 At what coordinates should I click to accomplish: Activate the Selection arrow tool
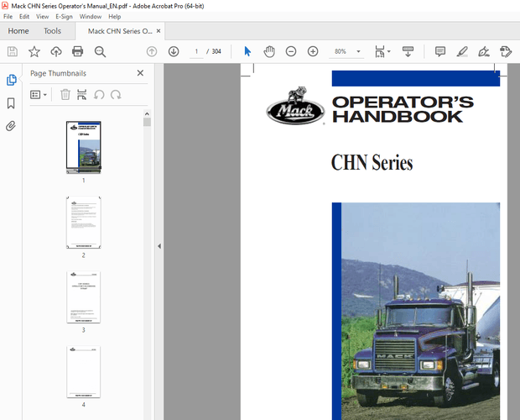coord(247,51)
